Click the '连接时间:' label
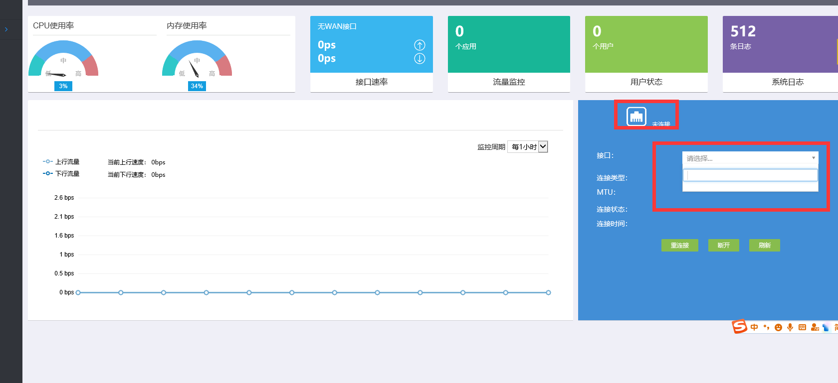This screenshot has height=383, width=838. (x=612, y=224)
